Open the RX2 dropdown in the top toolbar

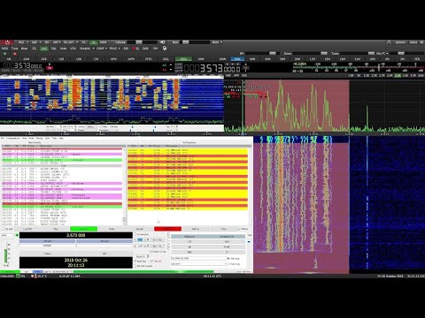coord(23,42)
